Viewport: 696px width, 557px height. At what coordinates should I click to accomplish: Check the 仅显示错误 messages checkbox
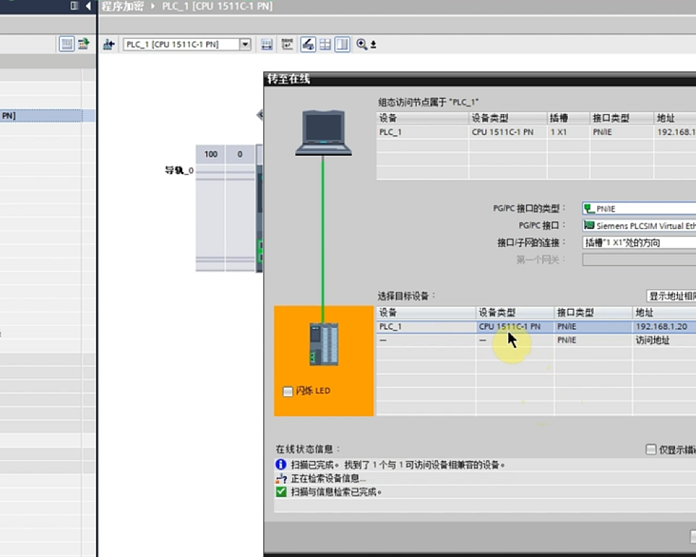[651, 450]
